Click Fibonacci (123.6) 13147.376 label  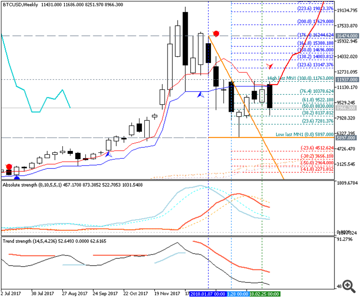[x=315, y=65]
